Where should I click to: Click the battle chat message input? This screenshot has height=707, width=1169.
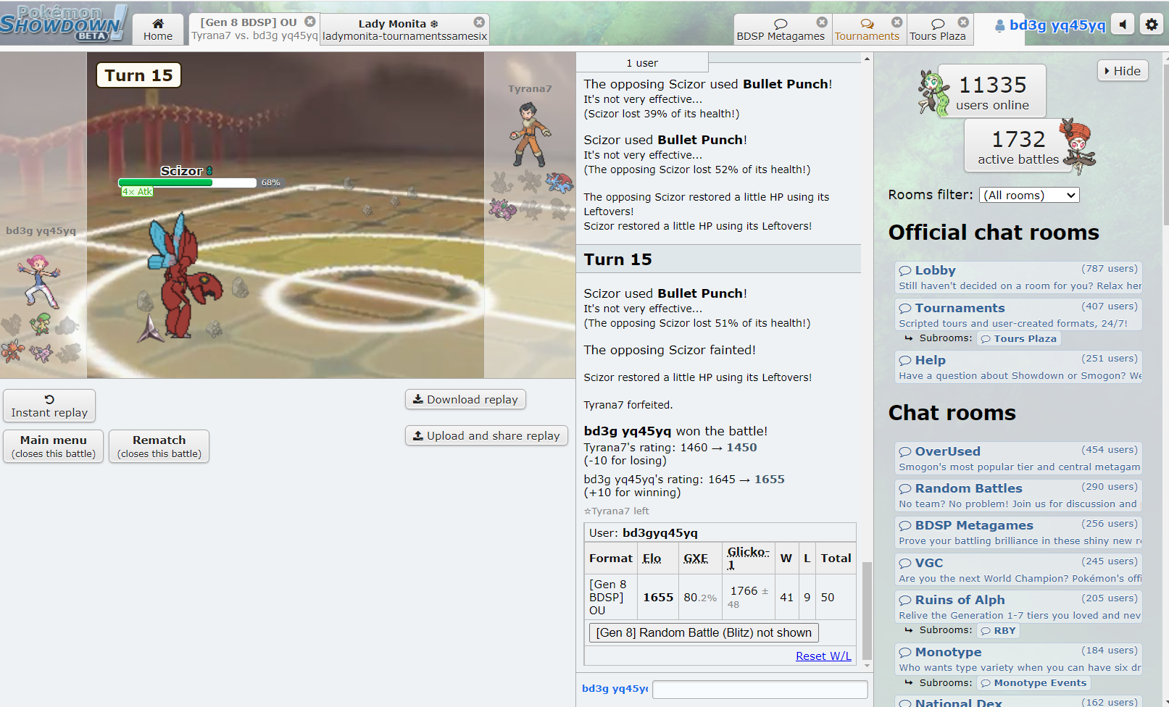[x=760, y=689]
